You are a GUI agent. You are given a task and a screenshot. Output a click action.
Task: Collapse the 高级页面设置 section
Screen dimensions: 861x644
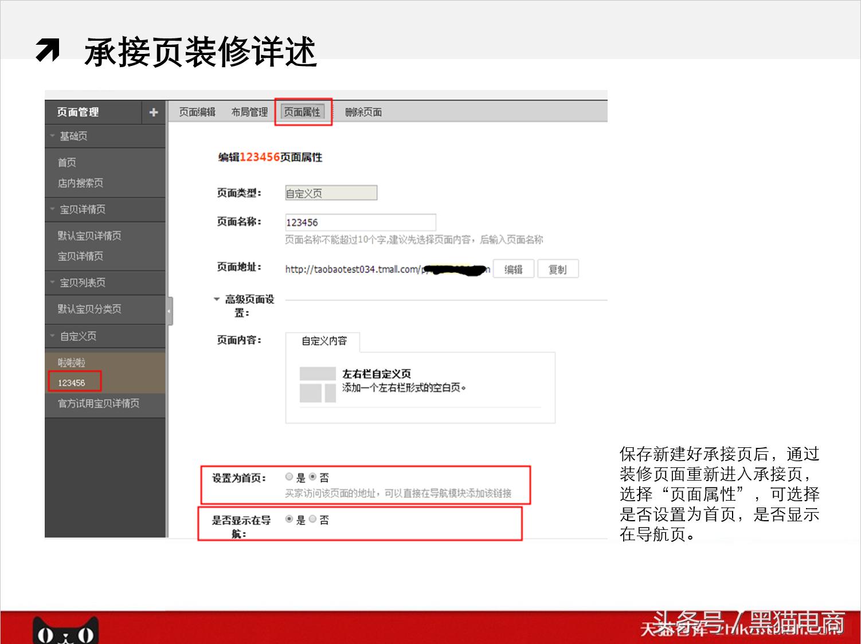click(216, 298)
